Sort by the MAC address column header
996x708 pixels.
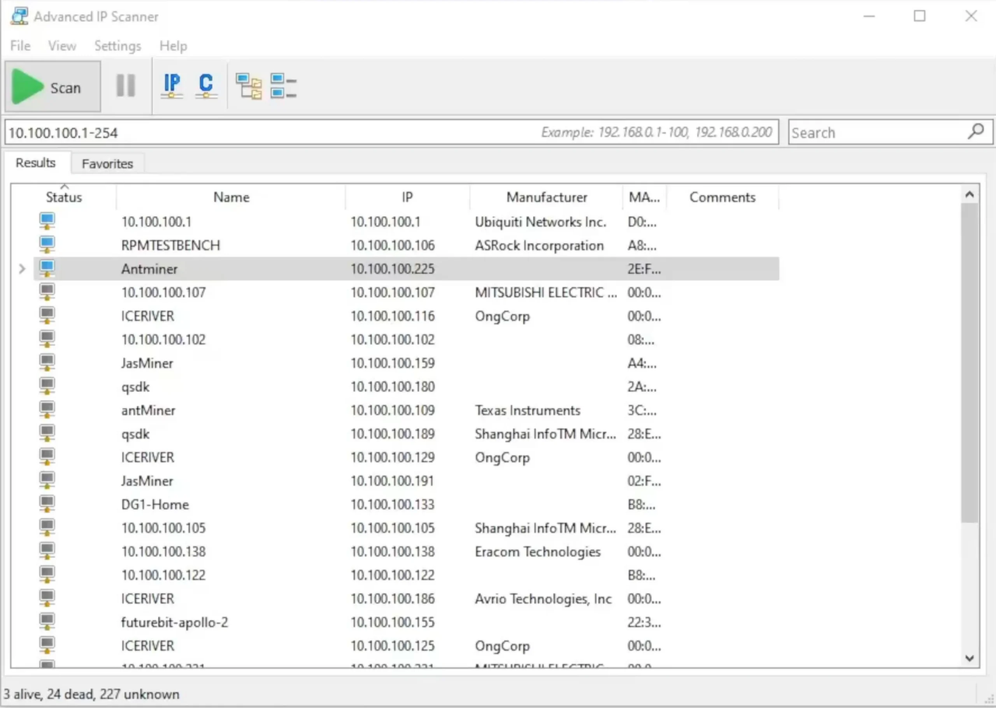coord(644,197)
